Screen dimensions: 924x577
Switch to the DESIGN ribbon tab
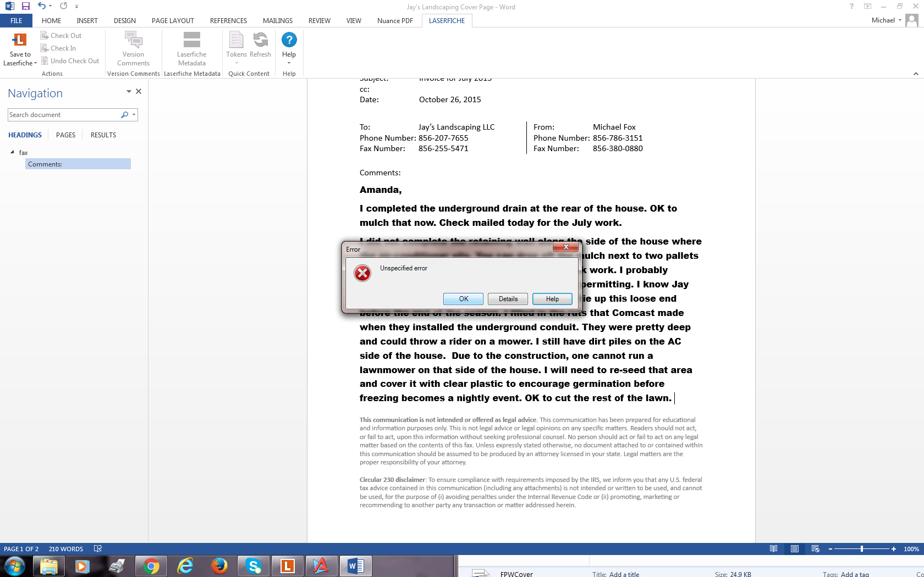click(125, 20)
